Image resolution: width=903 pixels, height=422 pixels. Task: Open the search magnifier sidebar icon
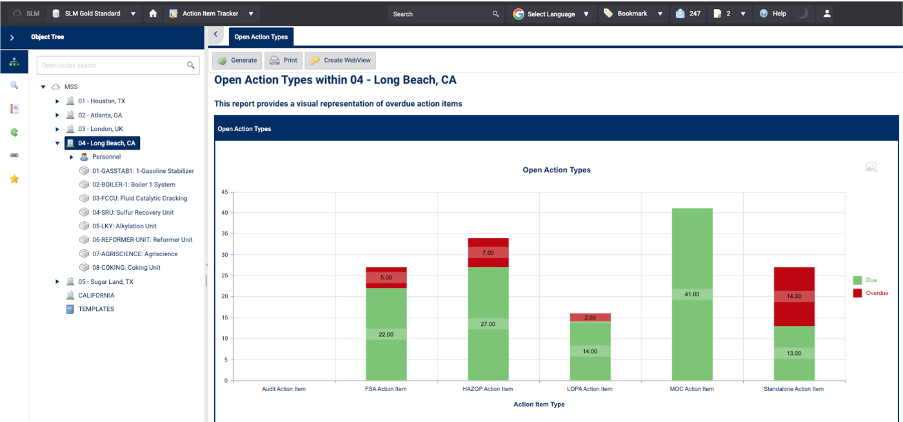coord(14,85)
